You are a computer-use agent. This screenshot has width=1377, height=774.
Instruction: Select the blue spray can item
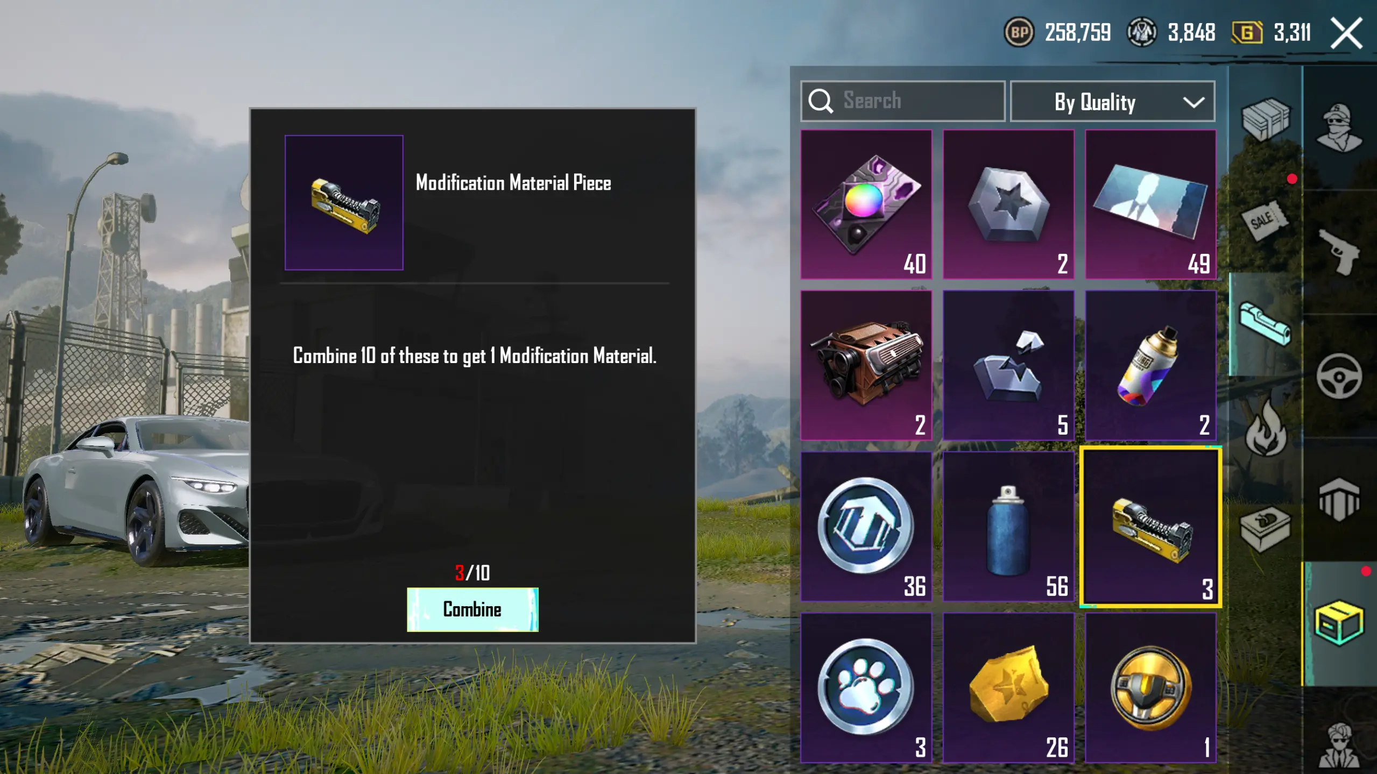pyautogui.click(x=1008, y=527)
